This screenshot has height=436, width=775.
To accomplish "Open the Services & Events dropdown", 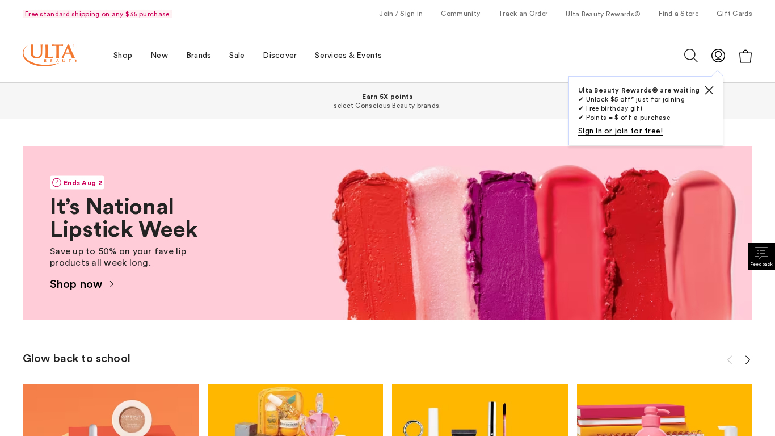I will (348, 55).
